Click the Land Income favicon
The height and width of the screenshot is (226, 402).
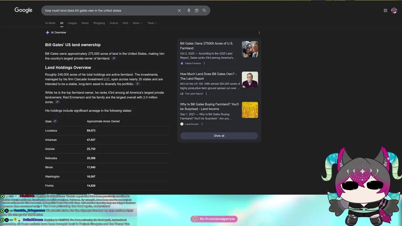point(182,124)
